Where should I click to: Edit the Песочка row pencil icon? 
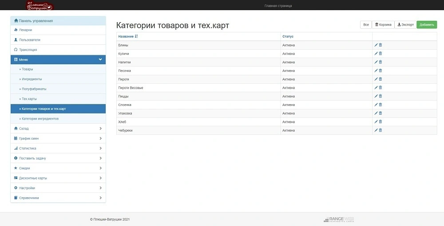pyautogui.click(x=376, y=70)
